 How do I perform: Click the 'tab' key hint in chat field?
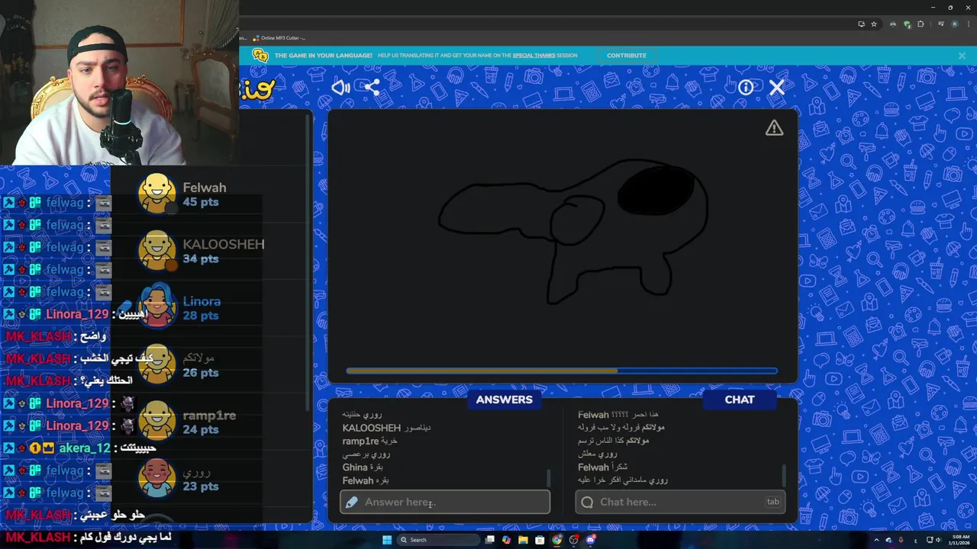pyautogui.click(x=773, y=502)
